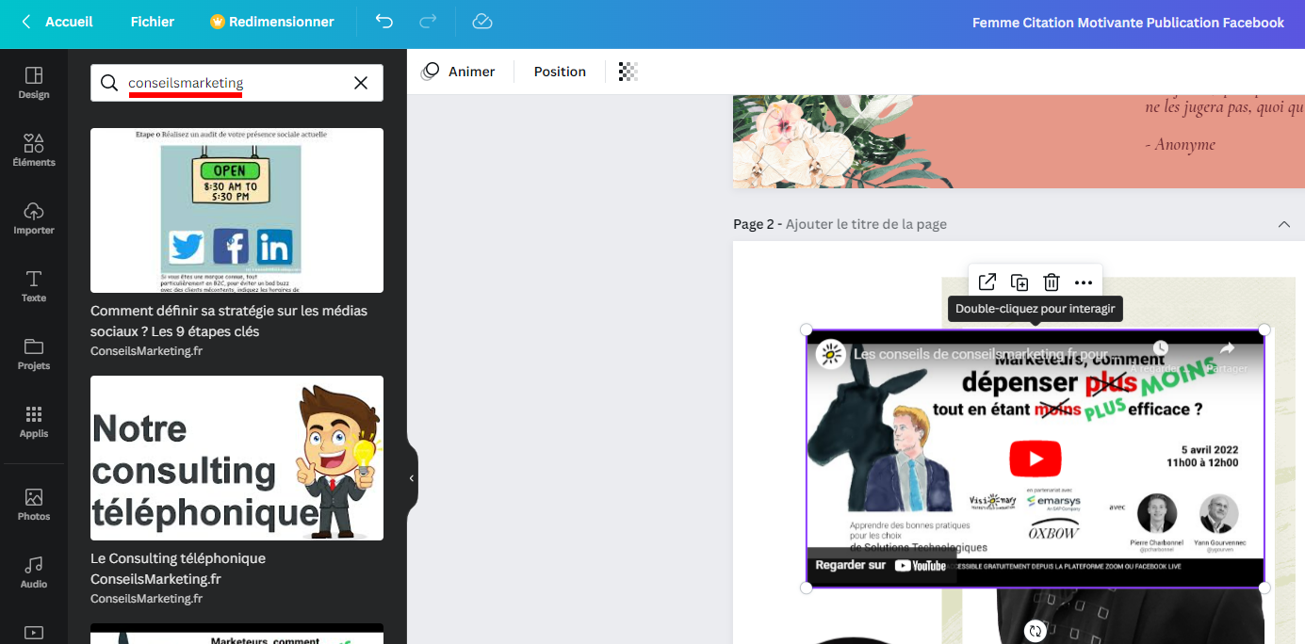Viewport: 1305px width, 644px height.
Task: Redo the last undone action
Action: tap(428, 22)
